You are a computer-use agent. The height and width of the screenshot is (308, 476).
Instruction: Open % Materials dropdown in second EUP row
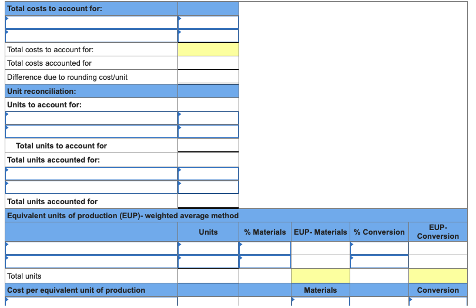click(265, 262)
